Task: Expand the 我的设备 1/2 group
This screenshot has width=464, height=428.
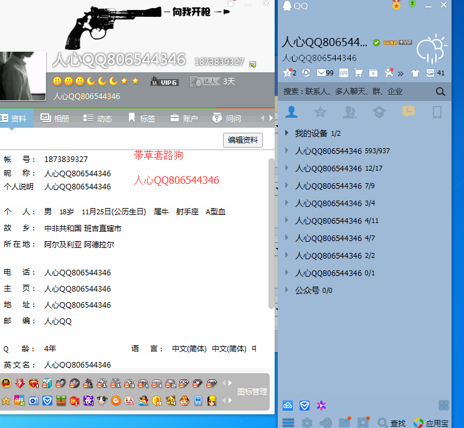Action: pos(286,133)
